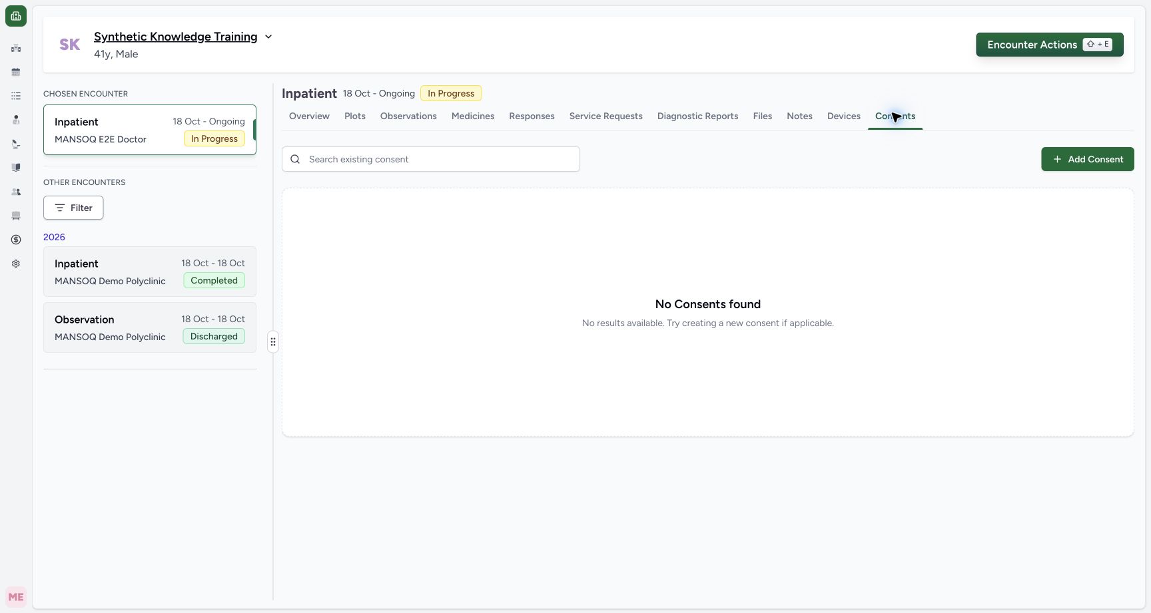Viewport: 1151px width, 613px height.
Task: Go to the Notes tab
Action: [x=799, y=116]
